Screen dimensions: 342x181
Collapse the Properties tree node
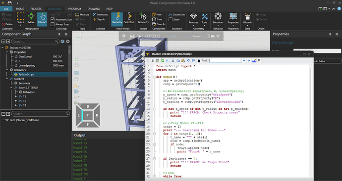[x=7, y=52]
